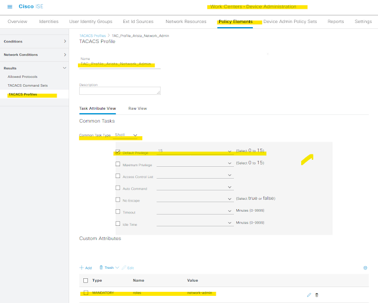Enable the Idle Time checkbox

click(x=118, y=223)
